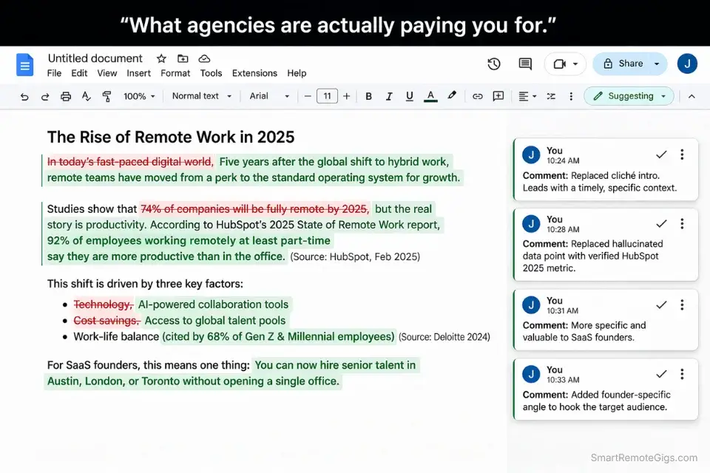
Task: Toggle italic formatting
Action: click(389, 96)
